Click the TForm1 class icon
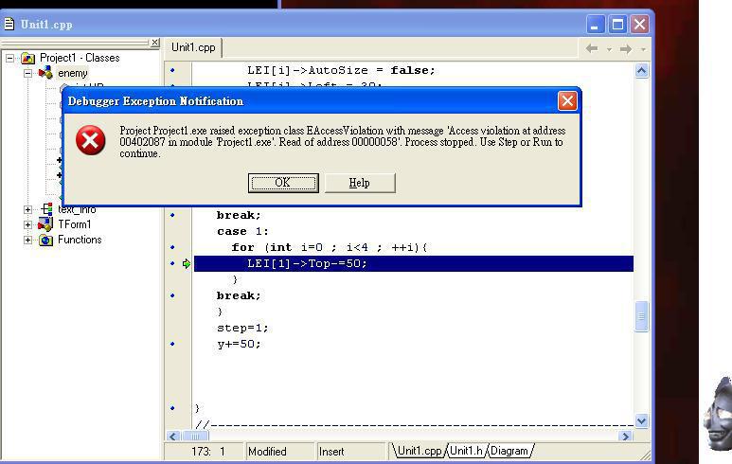The width and height of the screenshot is (732, 464). point(45,224)
